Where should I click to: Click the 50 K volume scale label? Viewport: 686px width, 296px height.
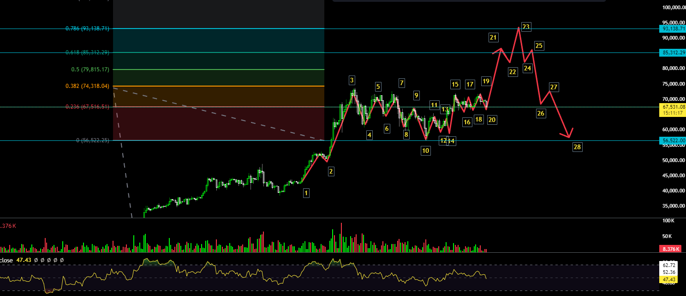[x=667, y=236]
